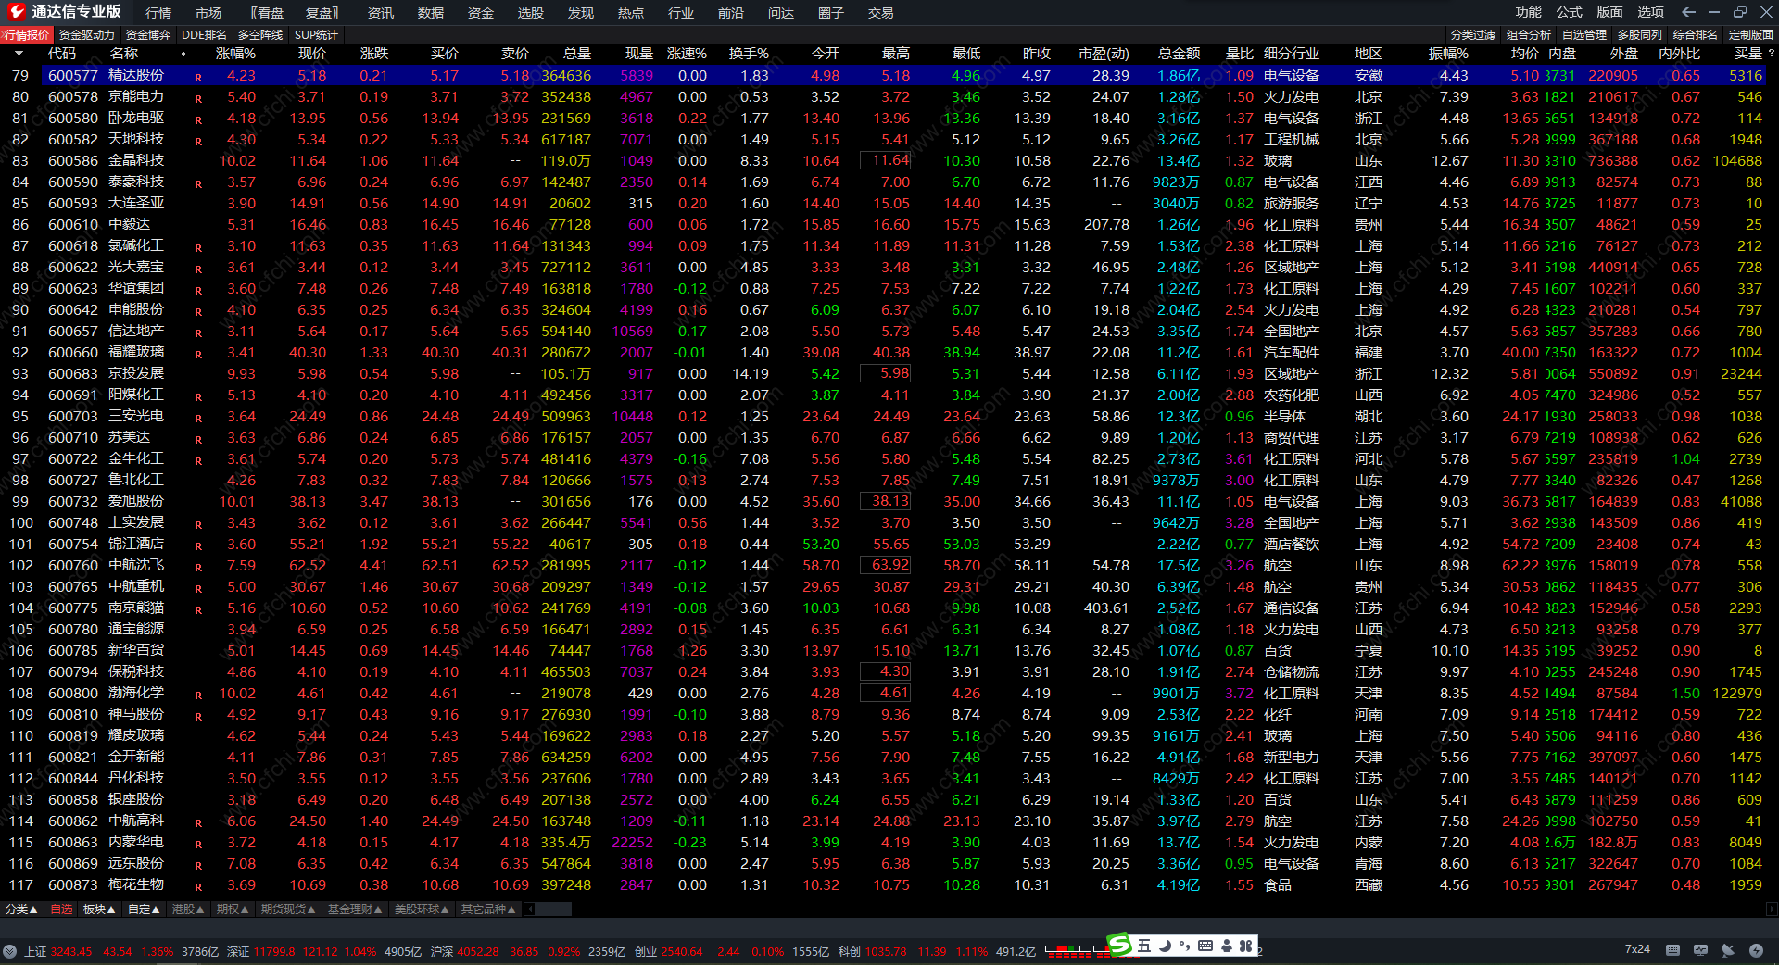
Task: Click the market breadth indicator bars
Action: pos(1077,950)
